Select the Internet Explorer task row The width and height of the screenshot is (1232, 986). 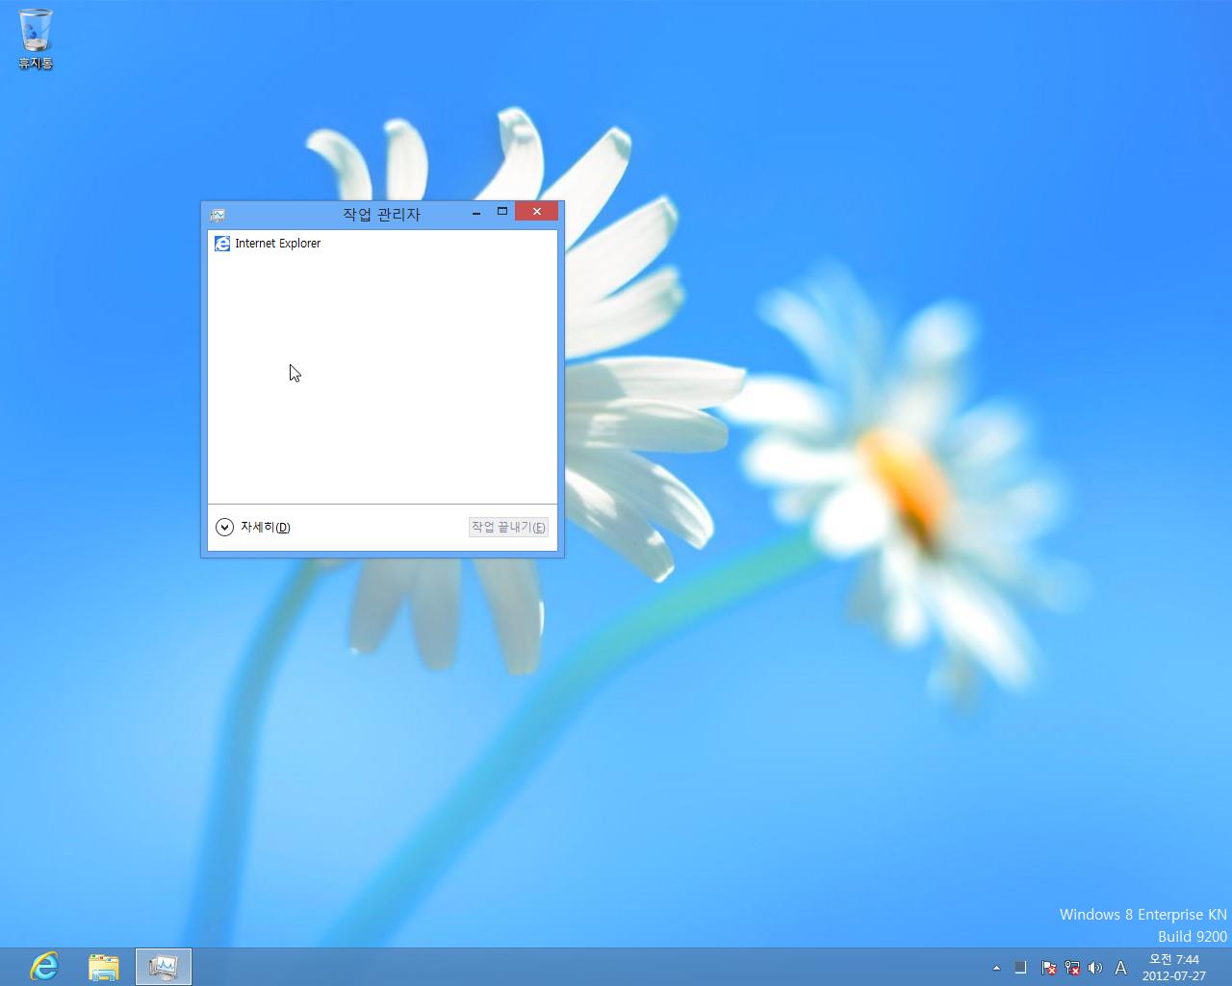[382, 244]
